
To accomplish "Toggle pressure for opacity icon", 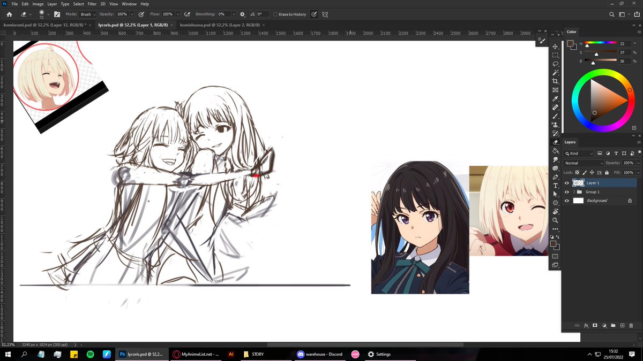I will tap(141, 14).
